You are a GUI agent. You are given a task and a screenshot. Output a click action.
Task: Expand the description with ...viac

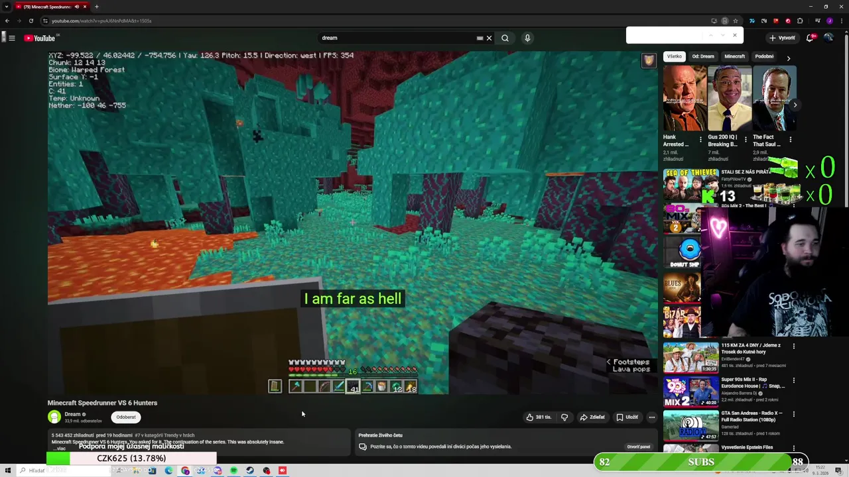tap(60, 449)
